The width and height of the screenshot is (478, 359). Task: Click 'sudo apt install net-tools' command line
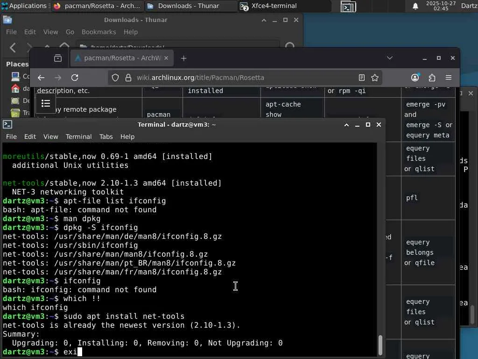click(124, 316)
